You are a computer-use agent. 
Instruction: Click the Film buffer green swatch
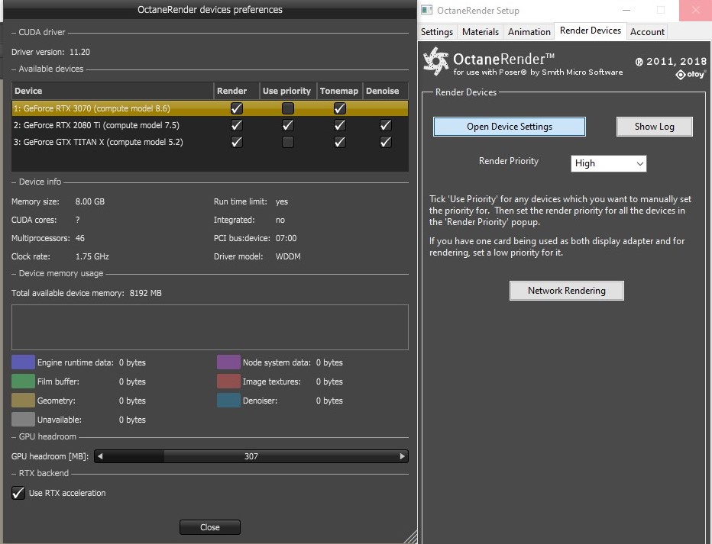pyautogui.click(x=23, y=381)
